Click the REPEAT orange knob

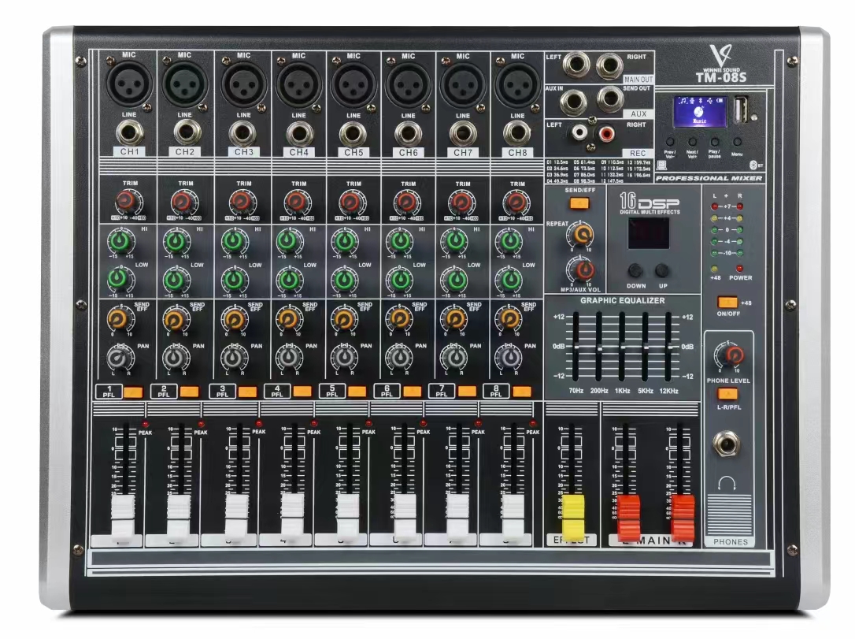pyautogui.click(x=582, y=232)
